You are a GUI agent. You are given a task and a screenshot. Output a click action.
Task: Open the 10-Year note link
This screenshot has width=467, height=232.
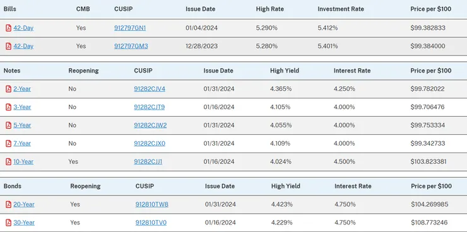coord(23,161)
